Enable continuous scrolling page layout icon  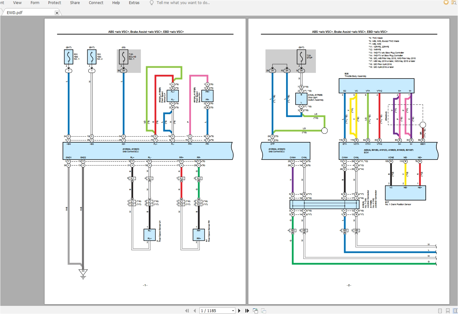click(448, 311)
